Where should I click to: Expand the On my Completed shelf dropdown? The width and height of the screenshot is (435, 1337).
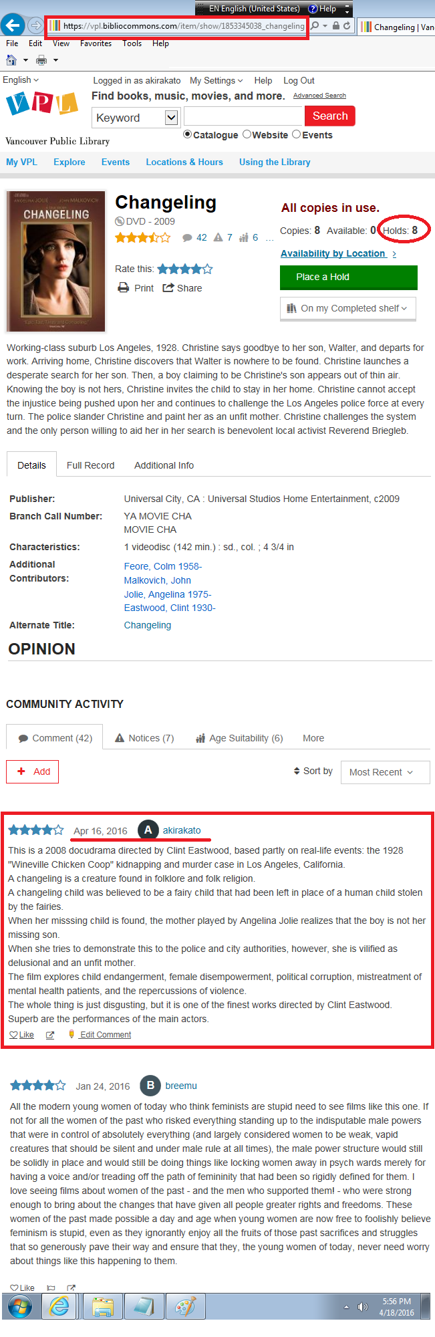coord(348,308)
